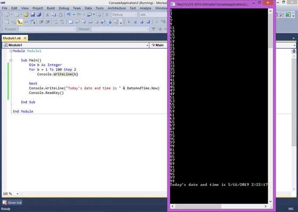Toggle a bookmark with the bookmark rectangle icon
The height and width of the screenshot is (212, 298).
tap(71, 22)
